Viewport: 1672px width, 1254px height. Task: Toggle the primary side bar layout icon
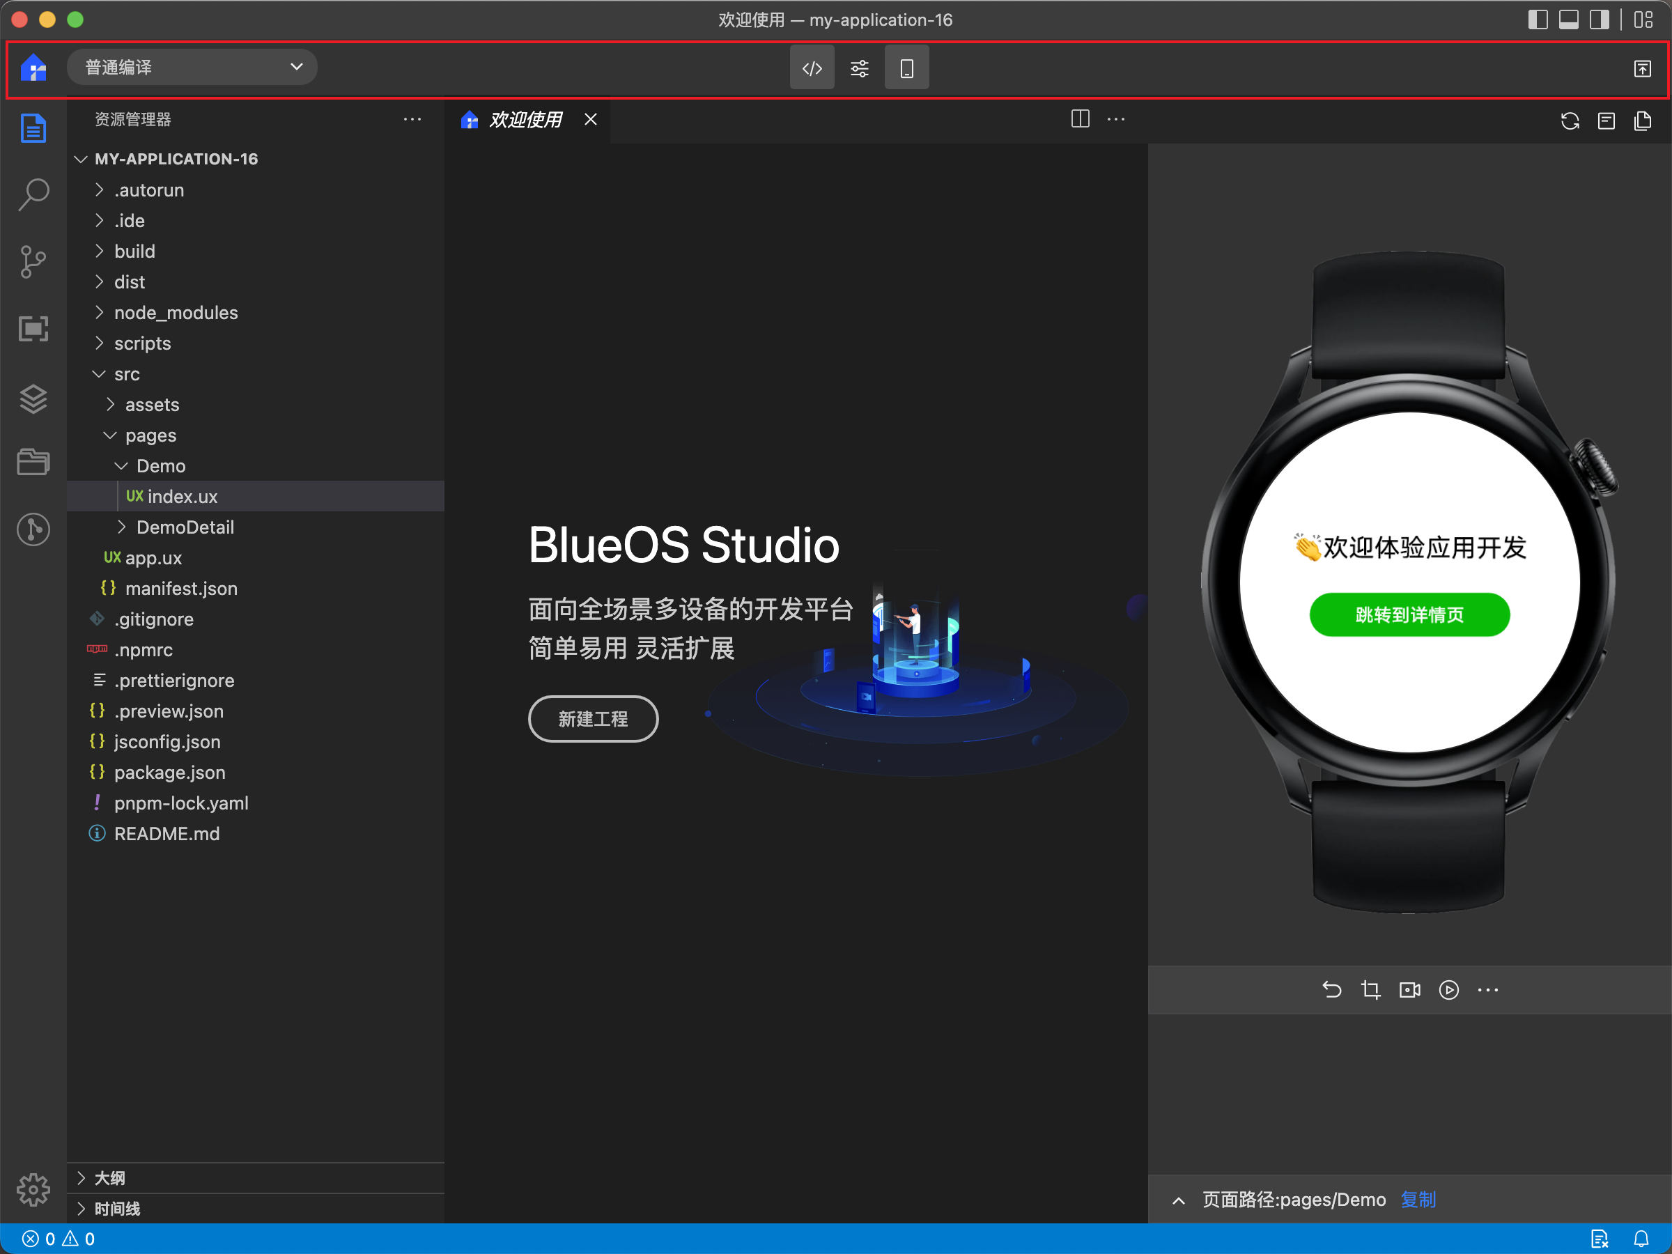click(1538, 20)
